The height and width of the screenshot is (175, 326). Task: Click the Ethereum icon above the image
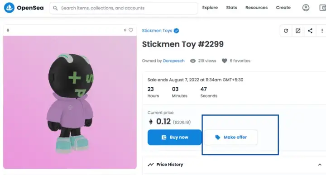coord(8,30)
